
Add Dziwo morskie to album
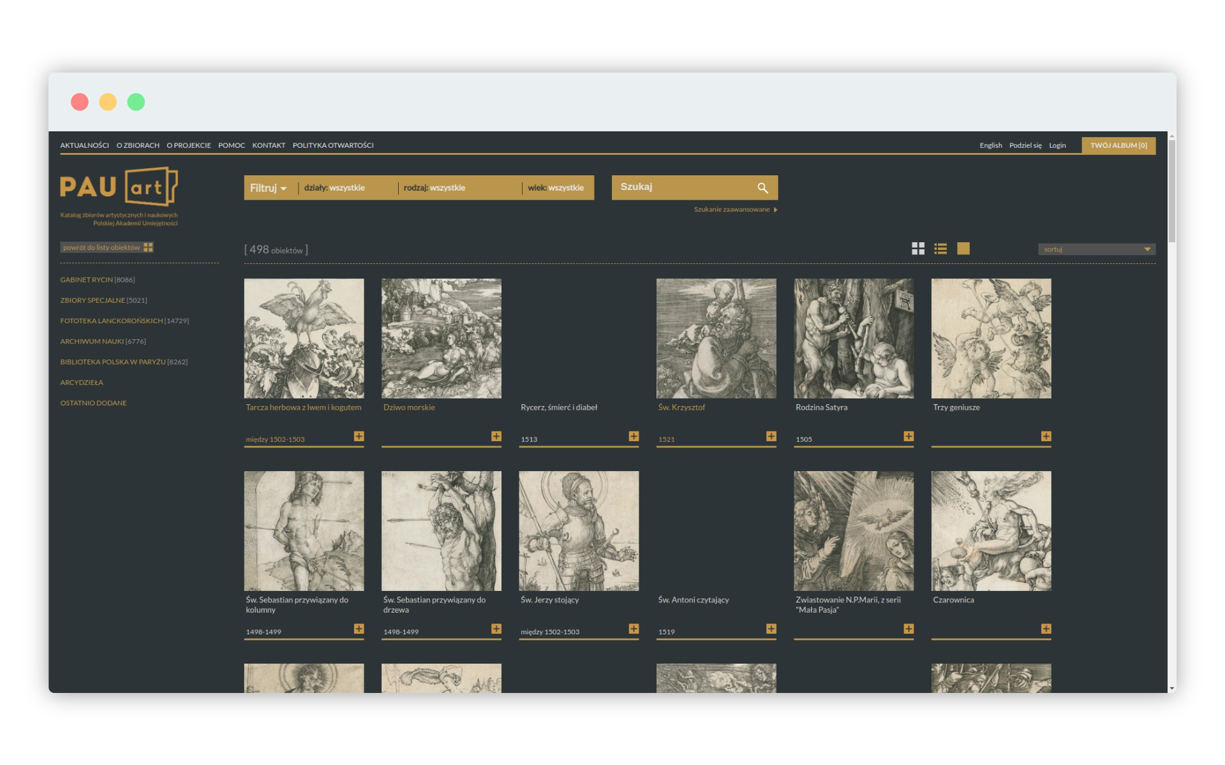pos(496,436)
